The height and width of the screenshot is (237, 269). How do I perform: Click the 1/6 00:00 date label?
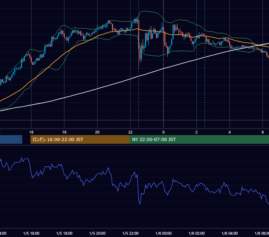pyautogui.click(x=163, y=233)
